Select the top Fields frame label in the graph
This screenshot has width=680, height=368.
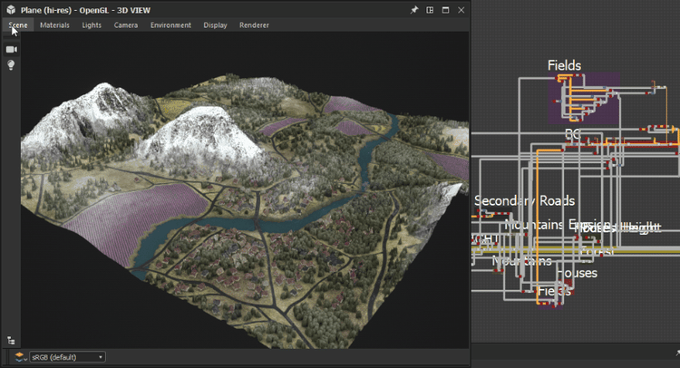click(564, 65)
